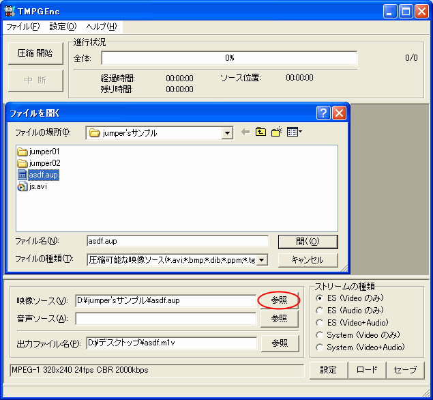
Task: Go up one folder level icon
Action: (x=260, y=132)
